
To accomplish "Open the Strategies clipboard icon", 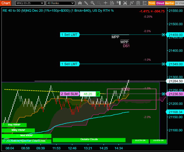I will [x=138, y=3].
